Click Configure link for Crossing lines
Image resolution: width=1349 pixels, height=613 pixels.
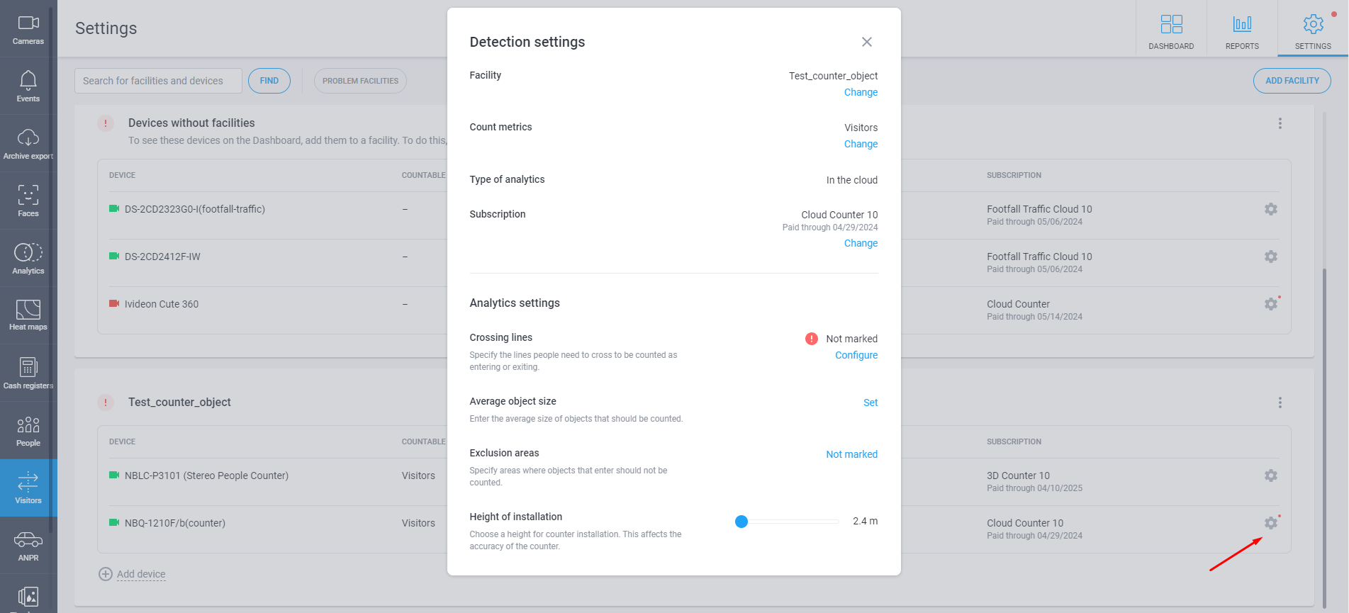pos(856,355)
